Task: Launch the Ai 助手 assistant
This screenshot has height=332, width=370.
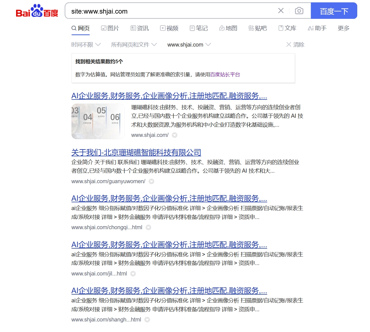Action: coord(317,28)
